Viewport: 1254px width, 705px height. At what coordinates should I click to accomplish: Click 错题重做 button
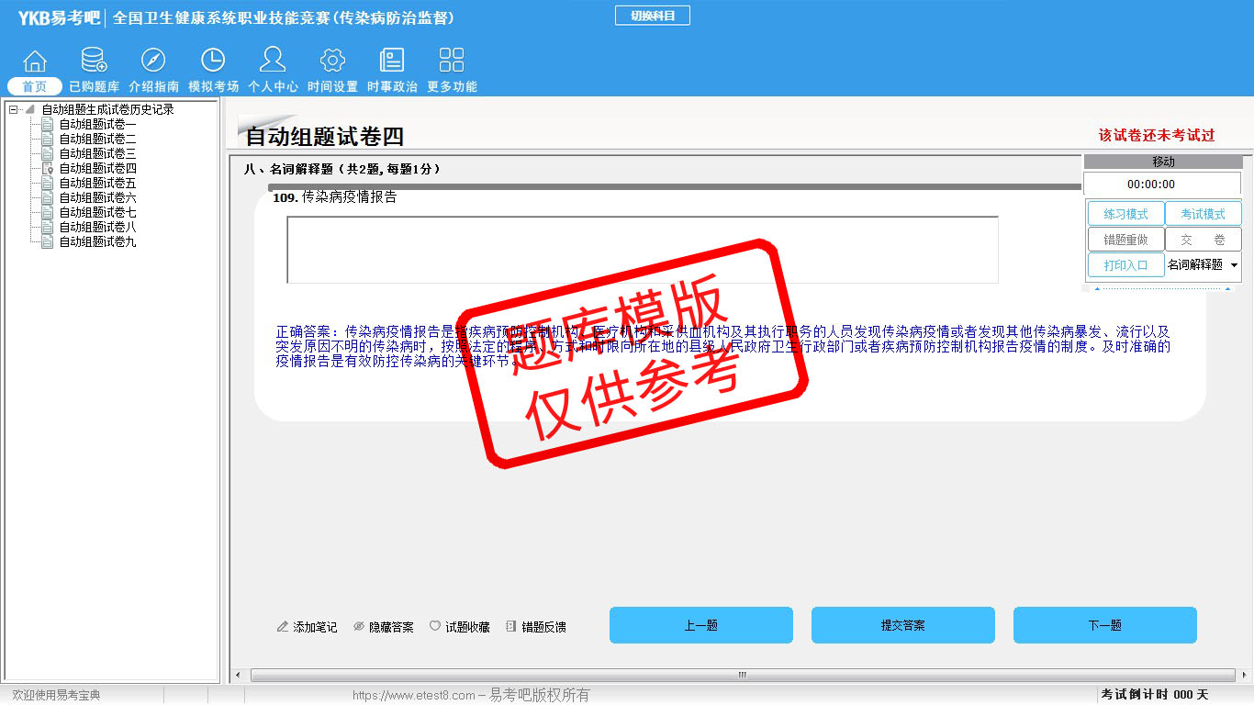click(1125, 240)
